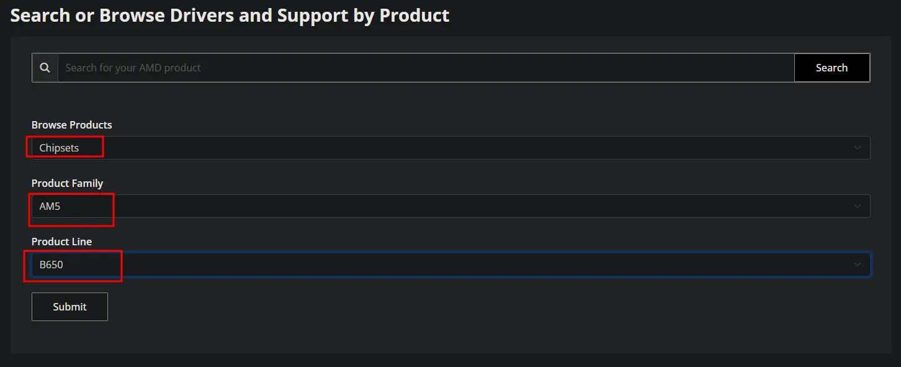Click the 'Product Line' field label

click(61, 242)
